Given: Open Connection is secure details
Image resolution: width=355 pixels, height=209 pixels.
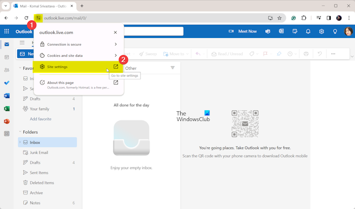Looking at the screenshot, I should (79, 45).
